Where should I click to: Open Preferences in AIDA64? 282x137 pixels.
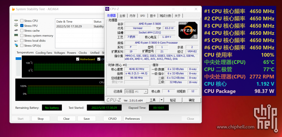[133, 119]
